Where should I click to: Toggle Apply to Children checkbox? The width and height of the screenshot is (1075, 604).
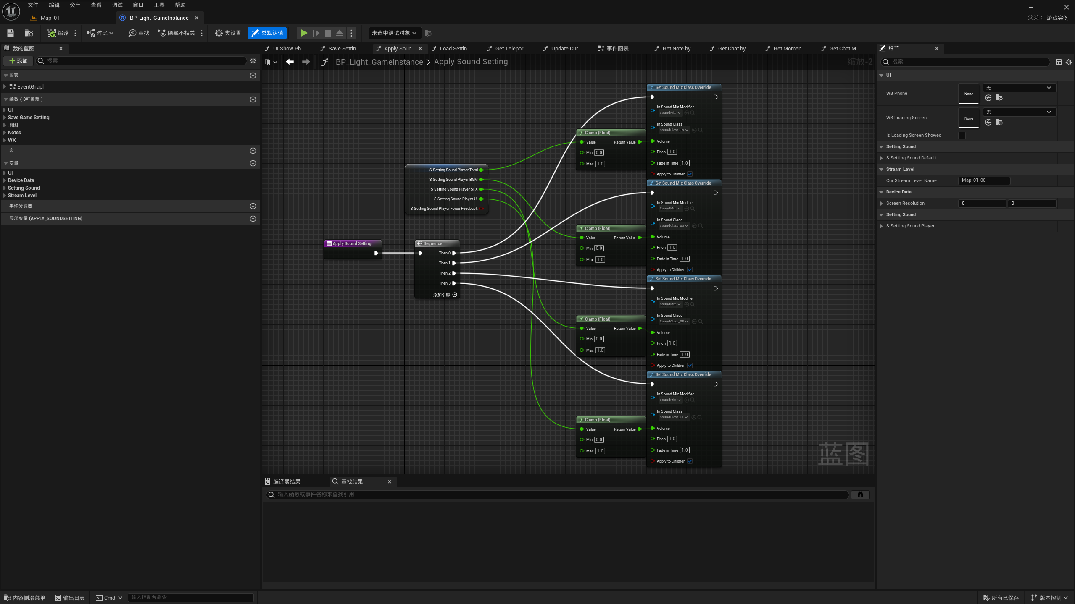pos(690,174)
